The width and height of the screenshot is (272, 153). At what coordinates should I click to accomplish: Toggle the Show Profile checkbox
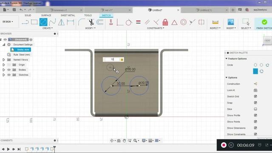tap(255, 115)
